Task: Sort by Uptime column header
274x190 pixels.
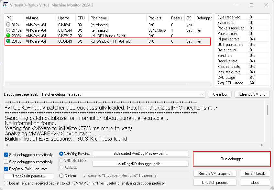Action: pos(66,18)
